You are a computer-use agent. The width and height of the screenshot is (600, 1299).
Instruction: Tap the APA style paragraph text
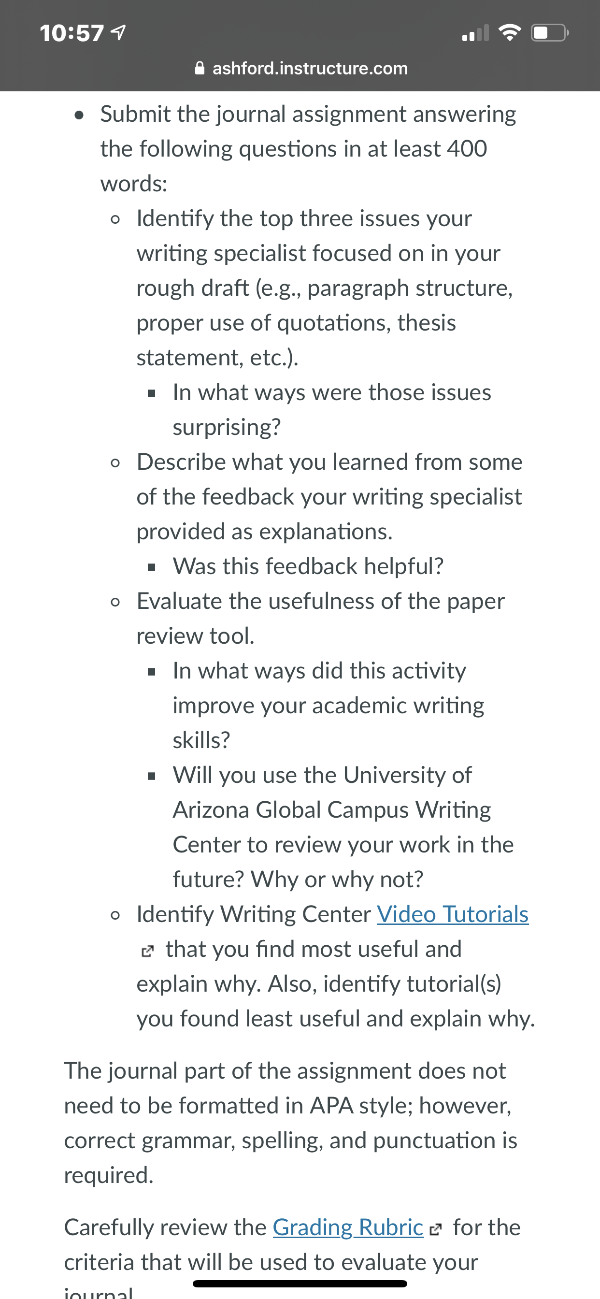pos(291,1123)
